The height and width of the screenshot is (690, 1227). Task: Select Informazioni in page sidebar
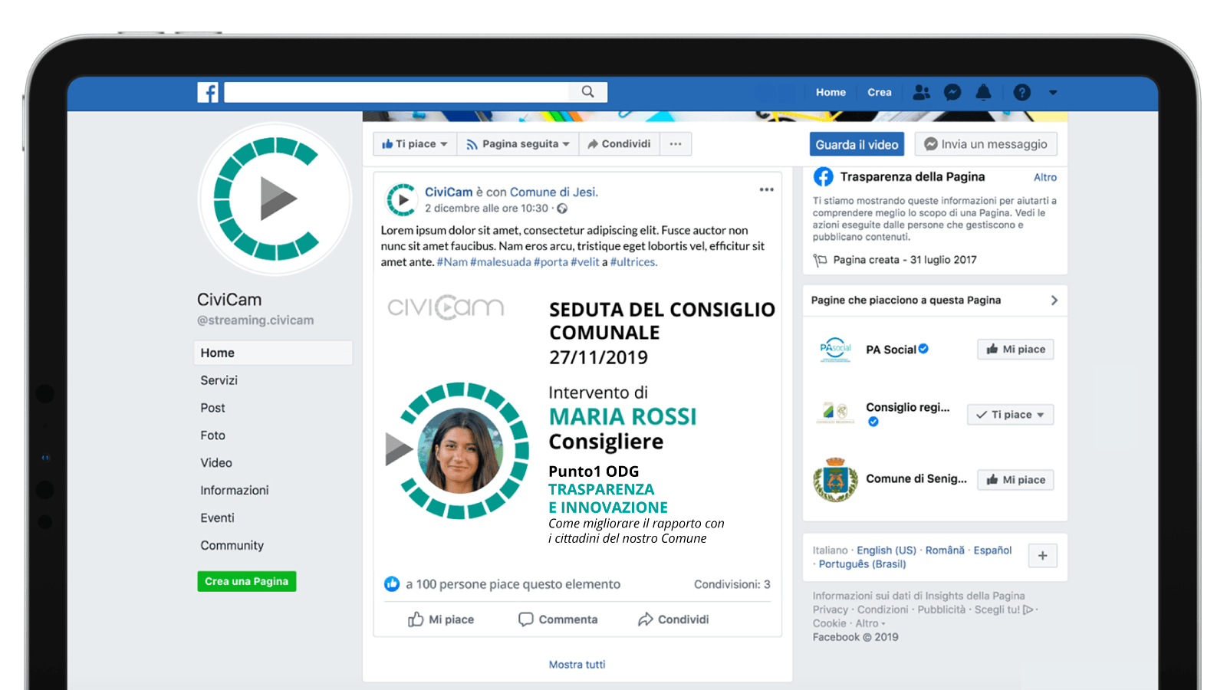tap(235, 491)
